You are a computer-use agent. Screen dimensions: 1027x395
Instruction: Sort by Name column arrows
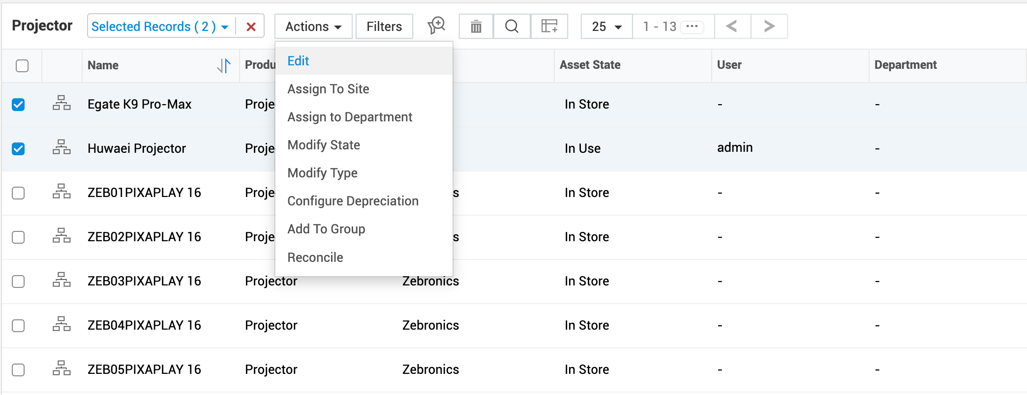point(224,65)
